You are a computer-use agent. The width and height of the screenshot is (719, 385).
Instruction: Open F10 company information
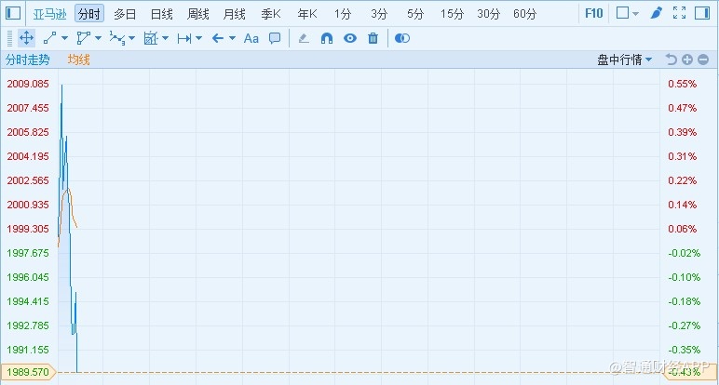(593, 14)
